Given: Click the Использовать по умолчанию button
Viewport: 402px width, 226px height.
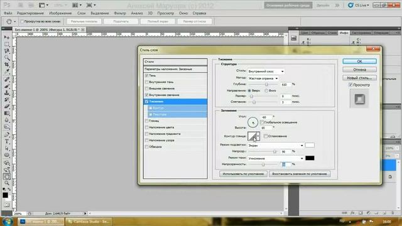Looking at the screenshot, I should pyautogui.click(x=243, y=174).
